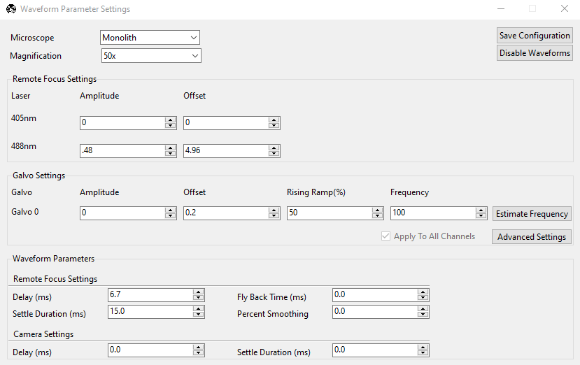Image resolution: width=580 pixels, height=365 pixels.
Task: Increase 405nm Amplitude with up arrow
Action: [x=171, y=120]
